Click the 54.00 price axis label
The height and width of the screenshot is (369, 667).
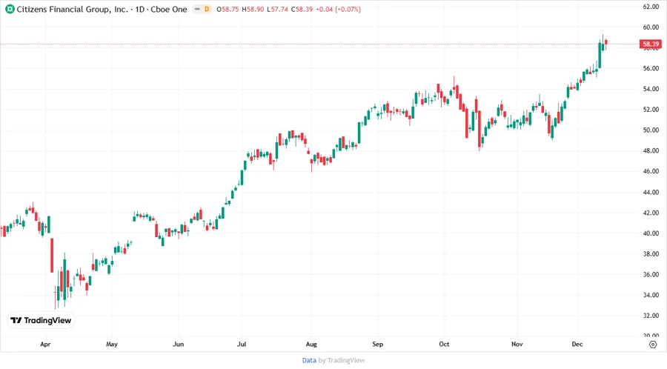[x=651, y=89]
